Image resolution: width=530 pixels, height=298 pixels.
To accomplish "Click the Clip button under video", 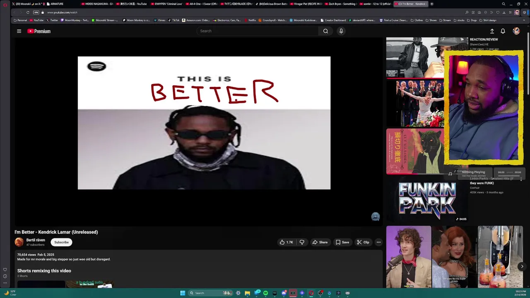I will (363, 242).
